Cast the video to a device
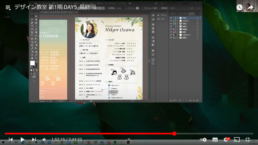Screen dimensions: 258x145 (x=237, y=140)
